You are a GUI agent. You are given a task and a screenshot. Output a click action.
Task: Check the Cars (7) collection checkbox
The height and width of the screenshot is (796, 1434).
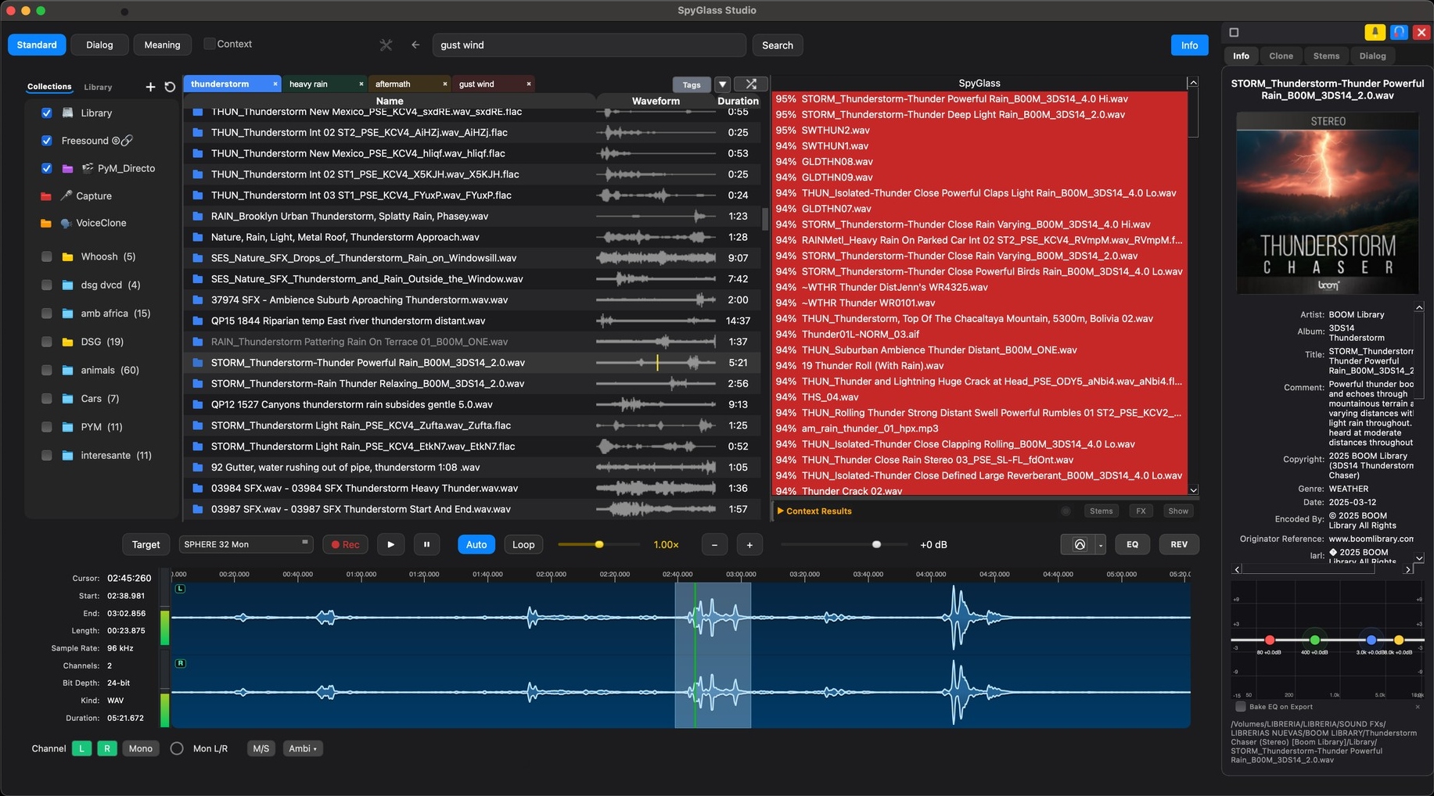pos(47,399)
